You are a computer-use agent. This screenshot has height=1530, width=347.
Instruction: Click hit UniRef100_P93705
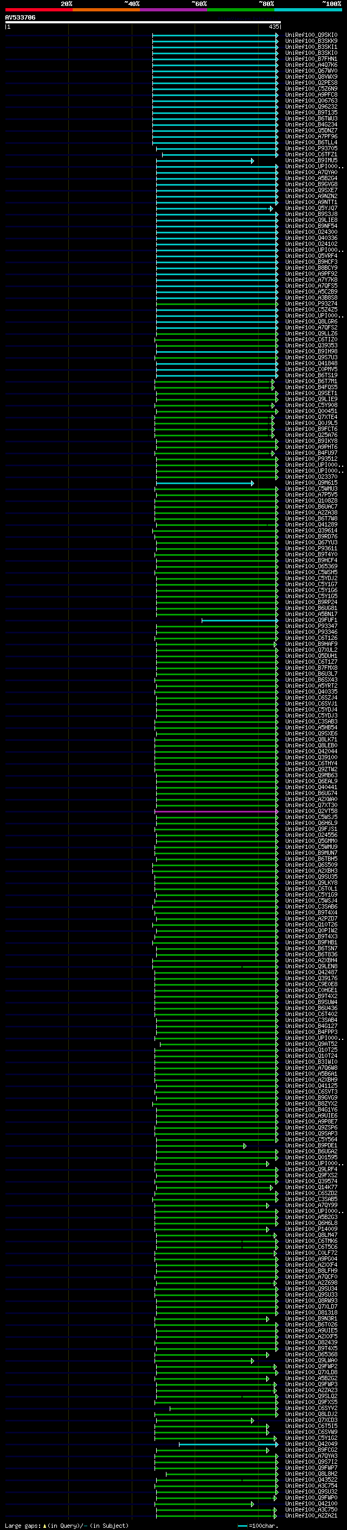coord(311,149)
